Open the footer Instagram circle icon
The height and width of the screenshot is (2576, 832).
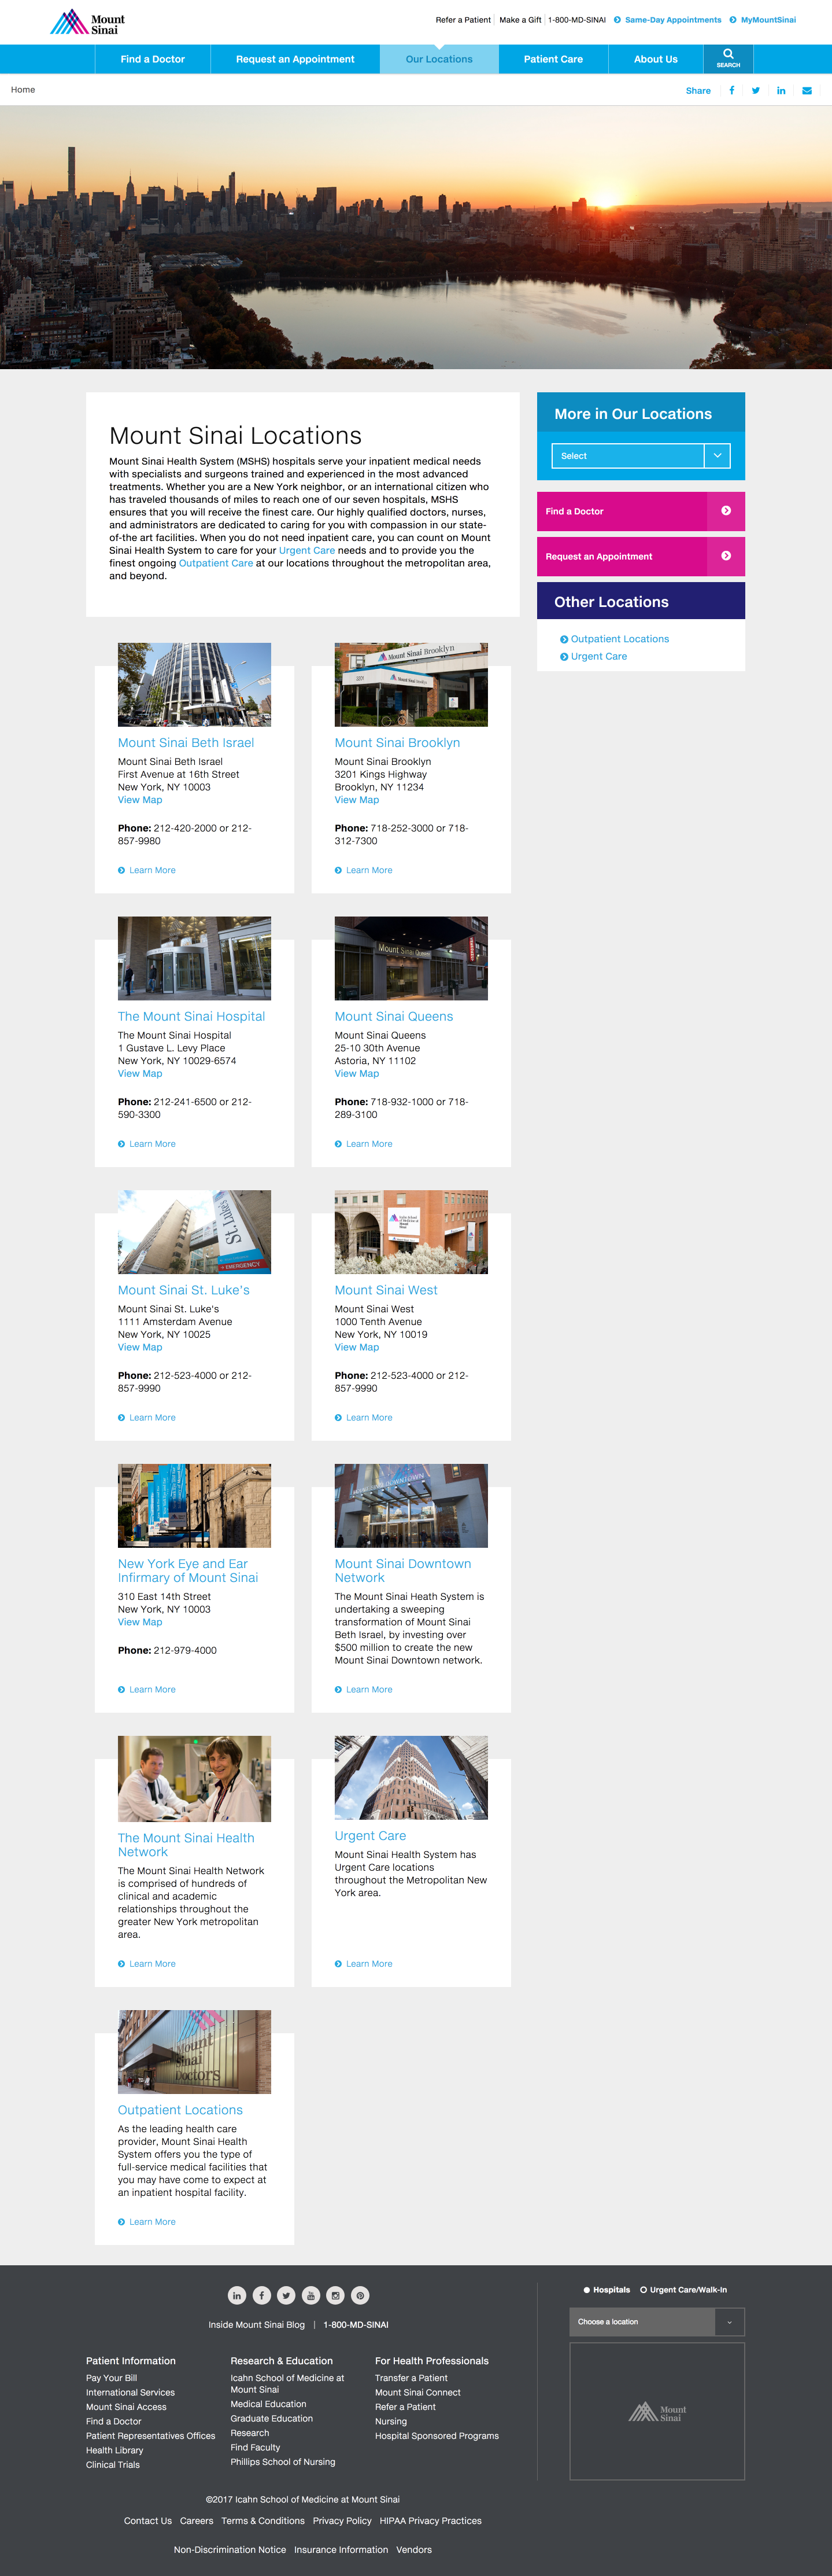(335, 2295)
